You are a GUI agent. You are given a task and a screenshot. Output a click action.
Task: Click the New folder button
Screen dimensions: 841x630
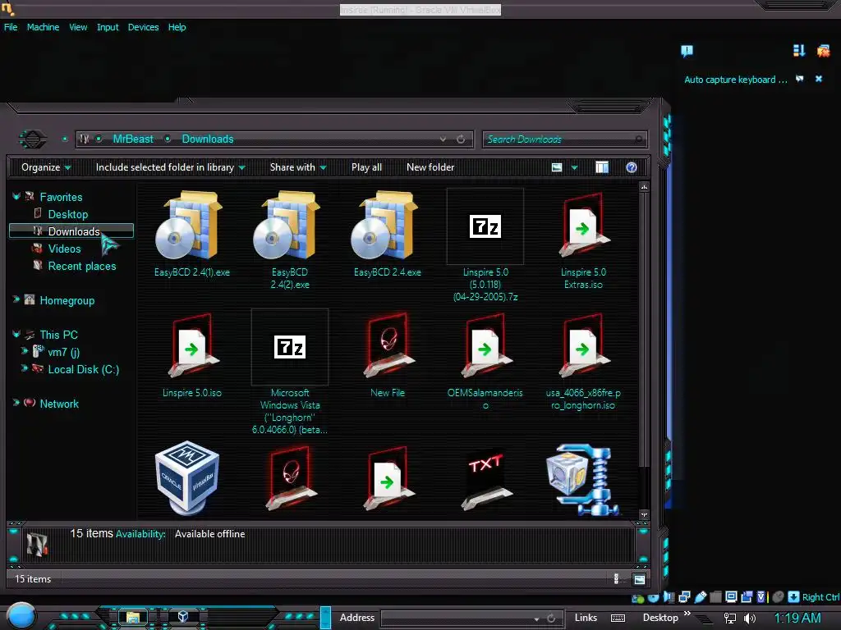pos(430,167)
